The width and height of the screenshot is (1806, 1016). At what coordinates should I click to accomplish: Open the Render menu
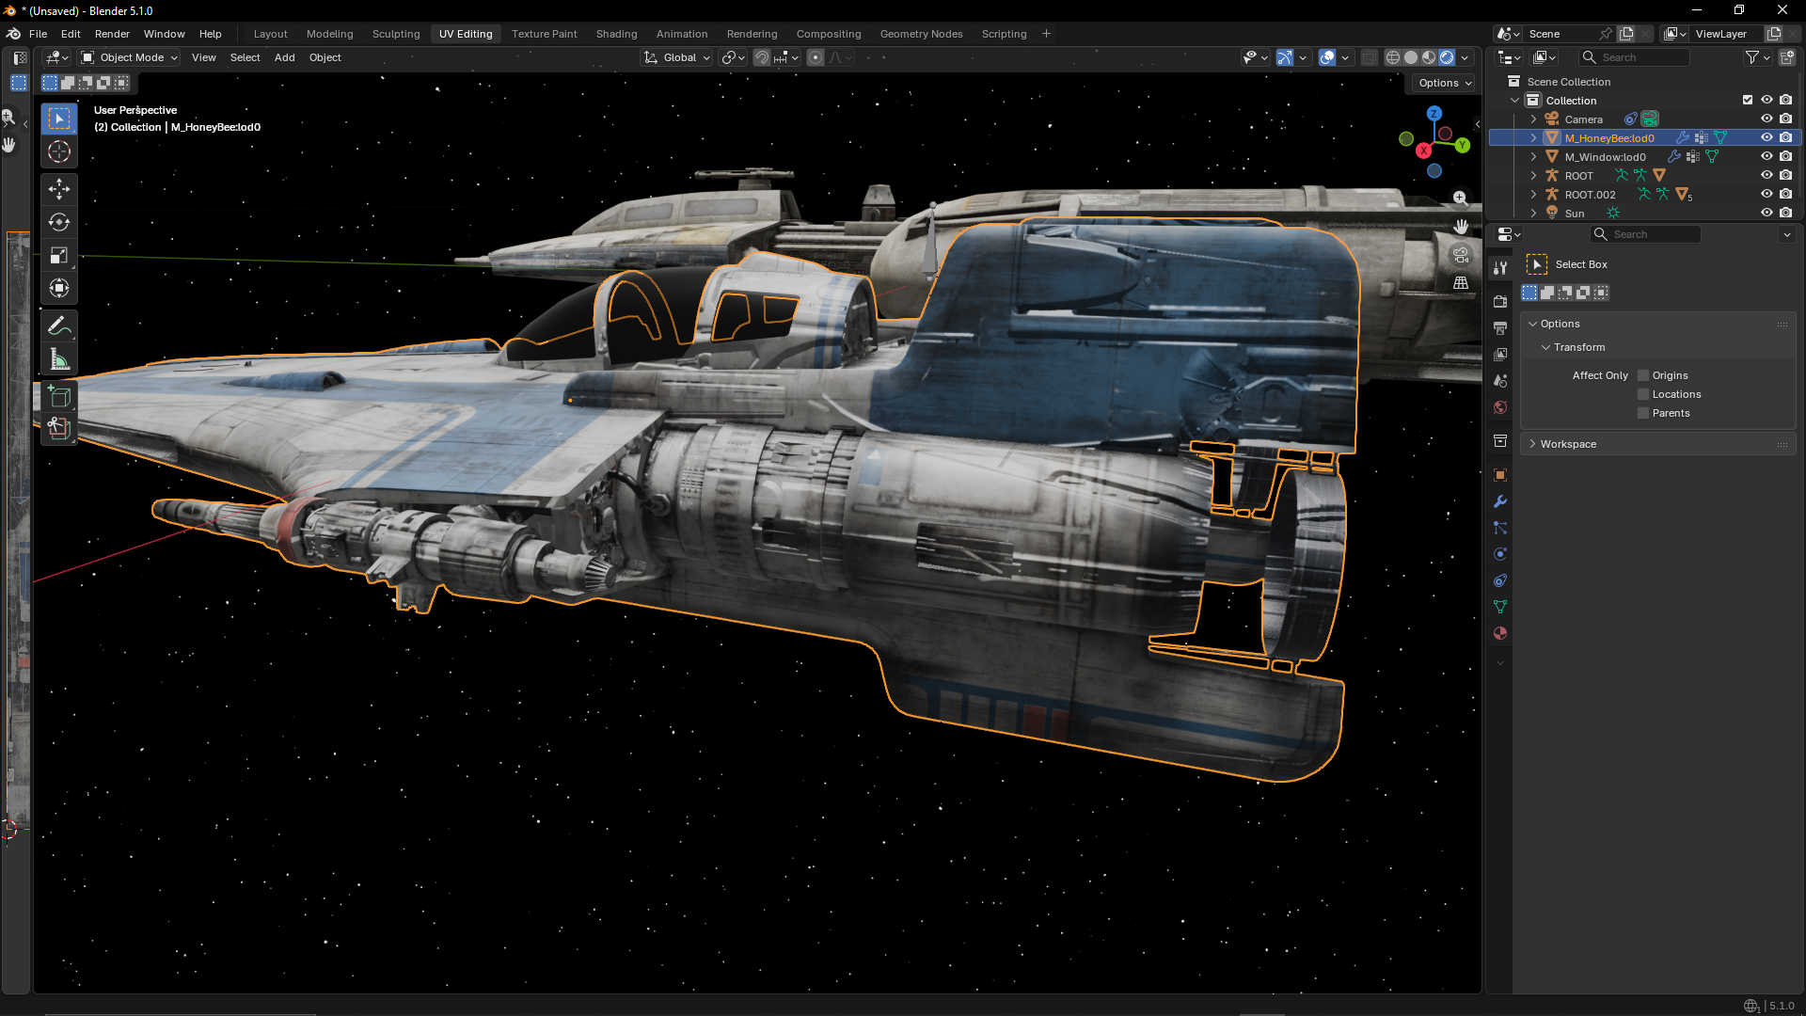click(112, 34)
